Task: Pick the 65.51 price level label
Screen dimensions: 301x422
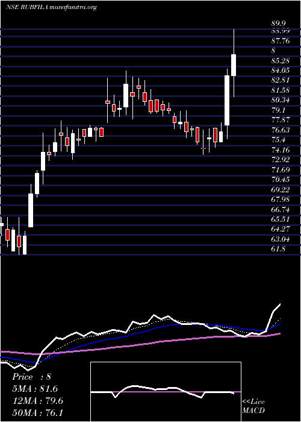Action: coord(281,219)
